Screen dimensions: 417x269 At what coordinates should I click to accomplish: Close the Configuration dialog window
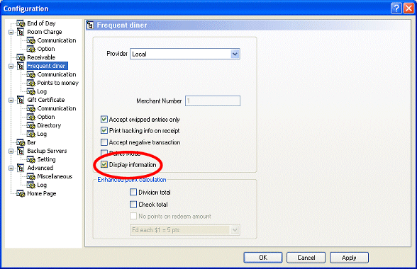coord(408,8)
